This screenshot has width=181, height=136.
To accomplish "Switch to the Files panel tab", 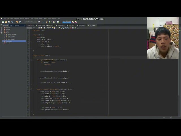I will [x=11, y=25].
